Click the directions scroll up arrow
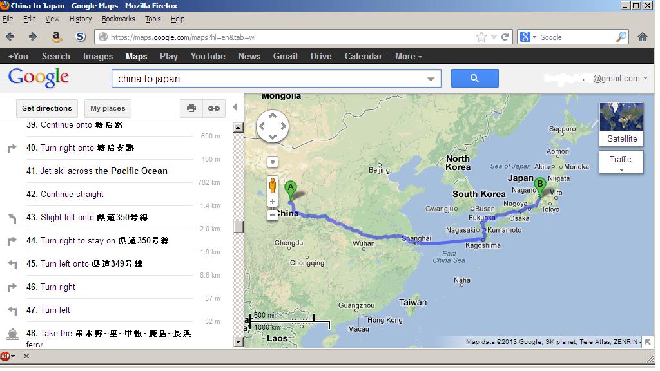 click(238, 128)
